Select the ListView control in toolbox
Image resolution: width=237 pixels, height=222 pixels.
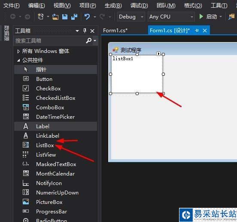56,154
